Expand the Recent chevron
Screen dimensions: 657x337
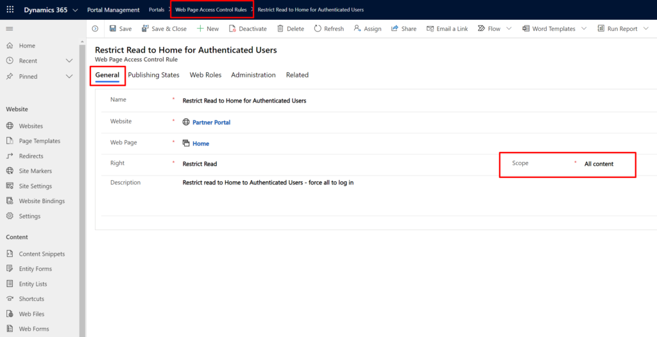tap(69, 61)
